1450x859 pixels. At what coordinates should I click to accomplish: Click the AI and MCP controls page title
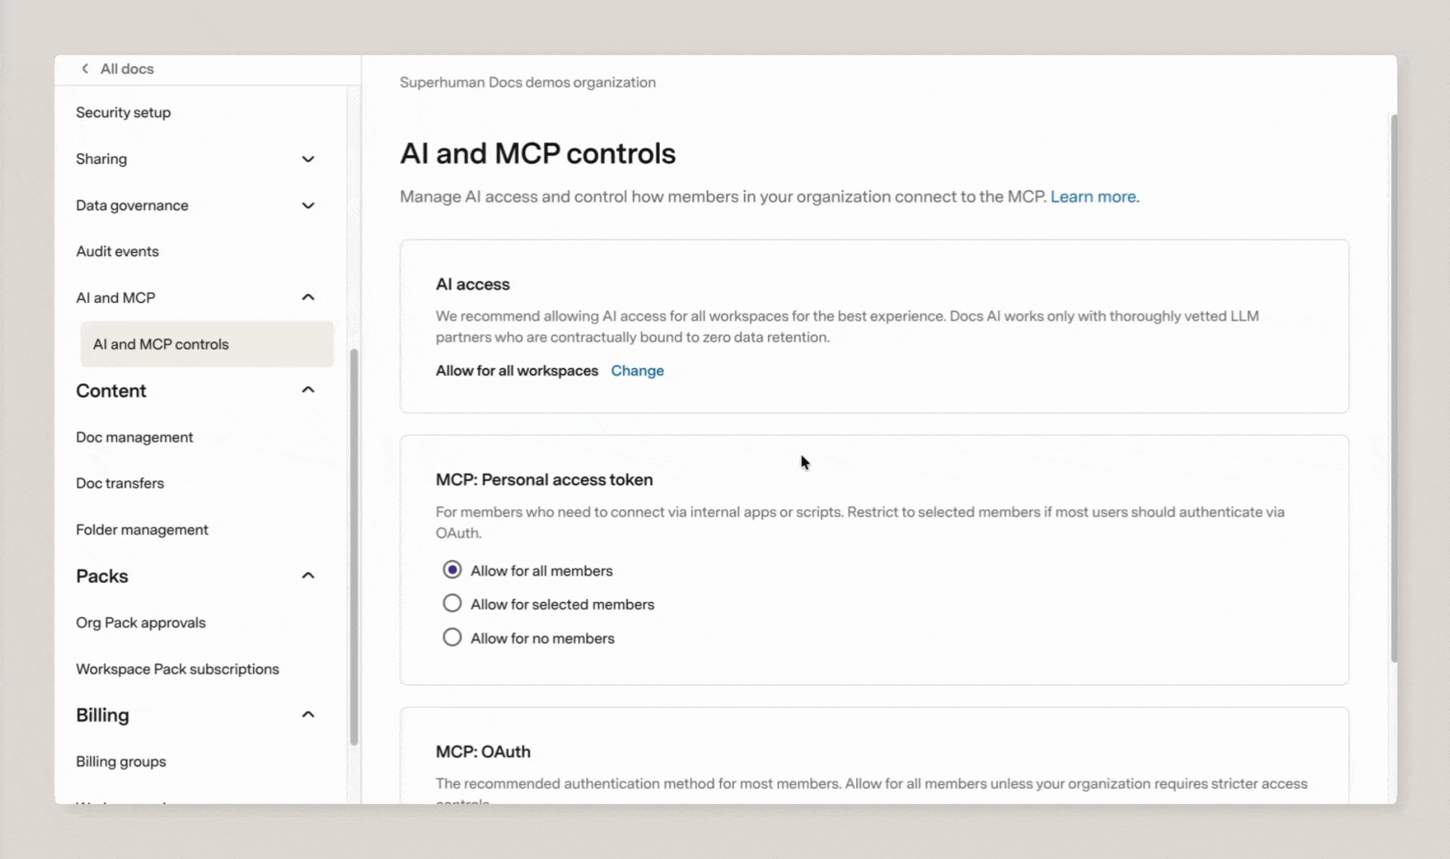click(538, 154)
